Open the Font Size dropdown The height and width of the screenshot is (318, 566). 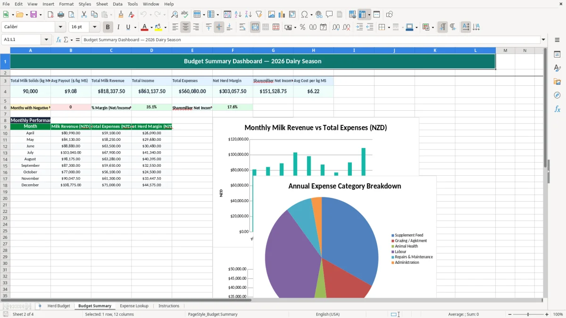click(95, 27)
